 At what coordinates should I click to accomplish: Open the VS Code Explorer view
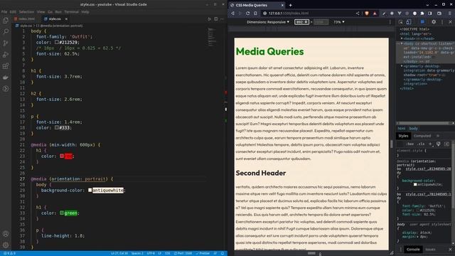tap(6, 21)
